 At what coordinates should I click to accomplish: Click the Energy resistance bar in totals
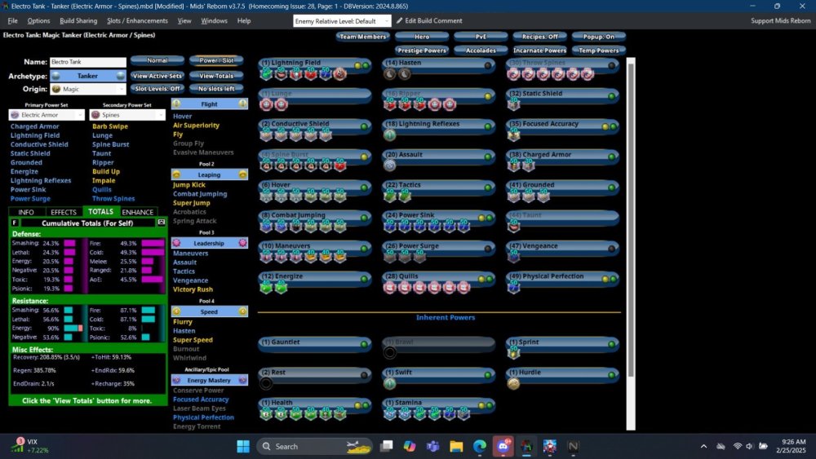(x=73, y=328)
